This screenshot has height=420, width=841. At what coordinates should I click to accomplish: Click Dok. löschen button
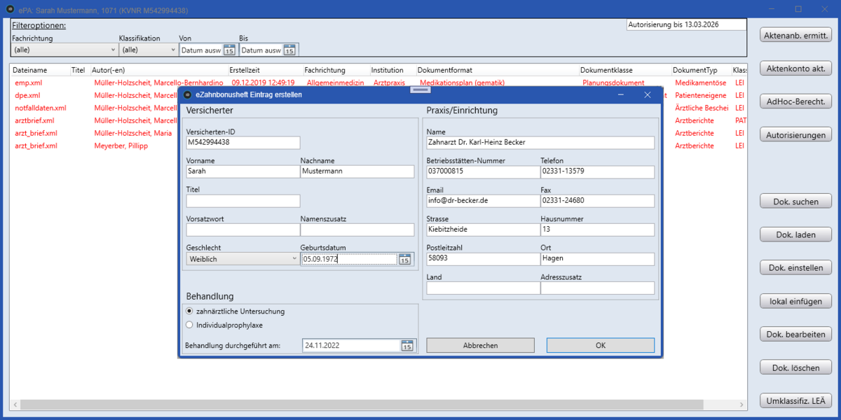[795, 367]
